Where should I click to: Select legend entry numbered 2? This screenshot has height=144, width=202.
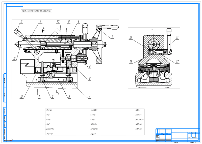(x=47, y=115)
